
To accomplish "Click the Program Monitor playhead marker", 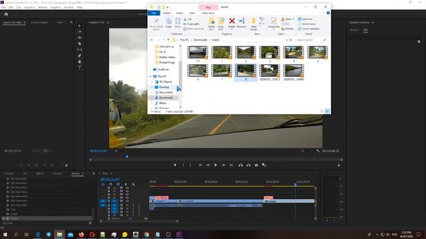I will 127,157.
